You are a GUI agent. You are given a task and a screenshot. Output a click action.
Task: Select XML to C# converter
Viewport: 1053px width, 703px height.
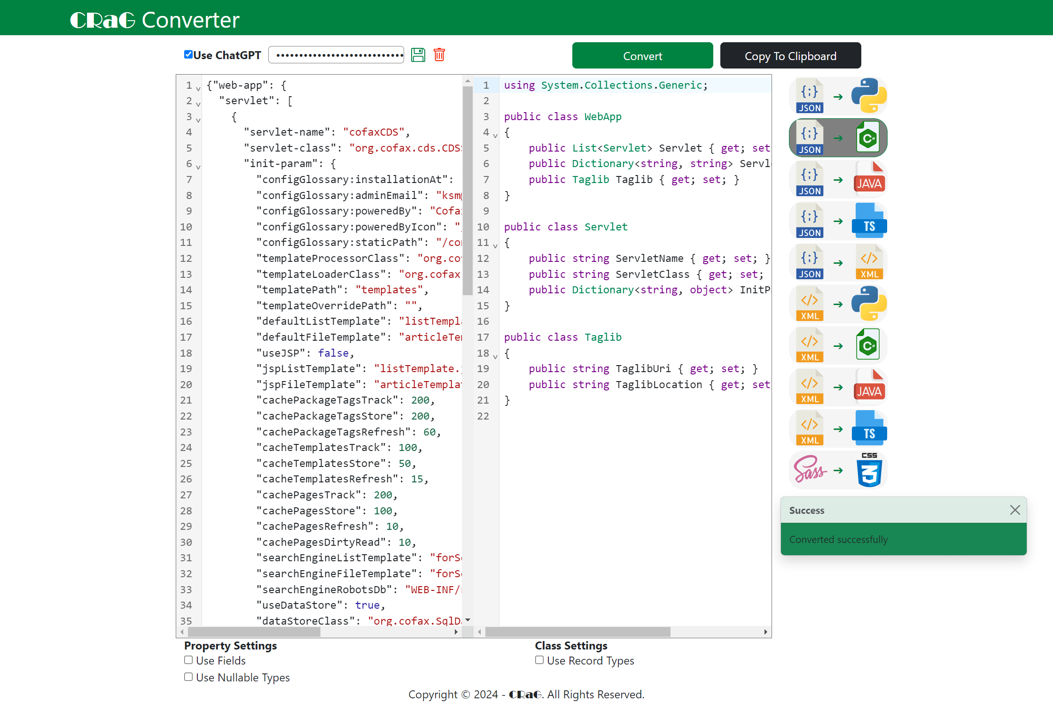point(838,346)
